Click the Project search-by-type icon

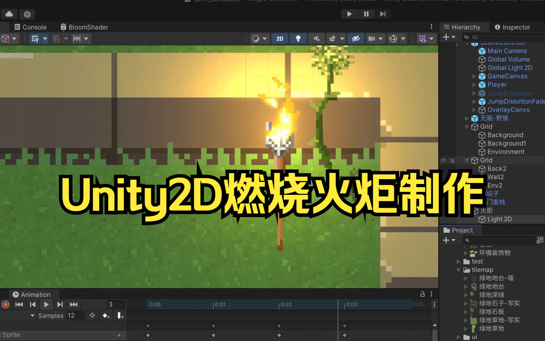point(540,240)
